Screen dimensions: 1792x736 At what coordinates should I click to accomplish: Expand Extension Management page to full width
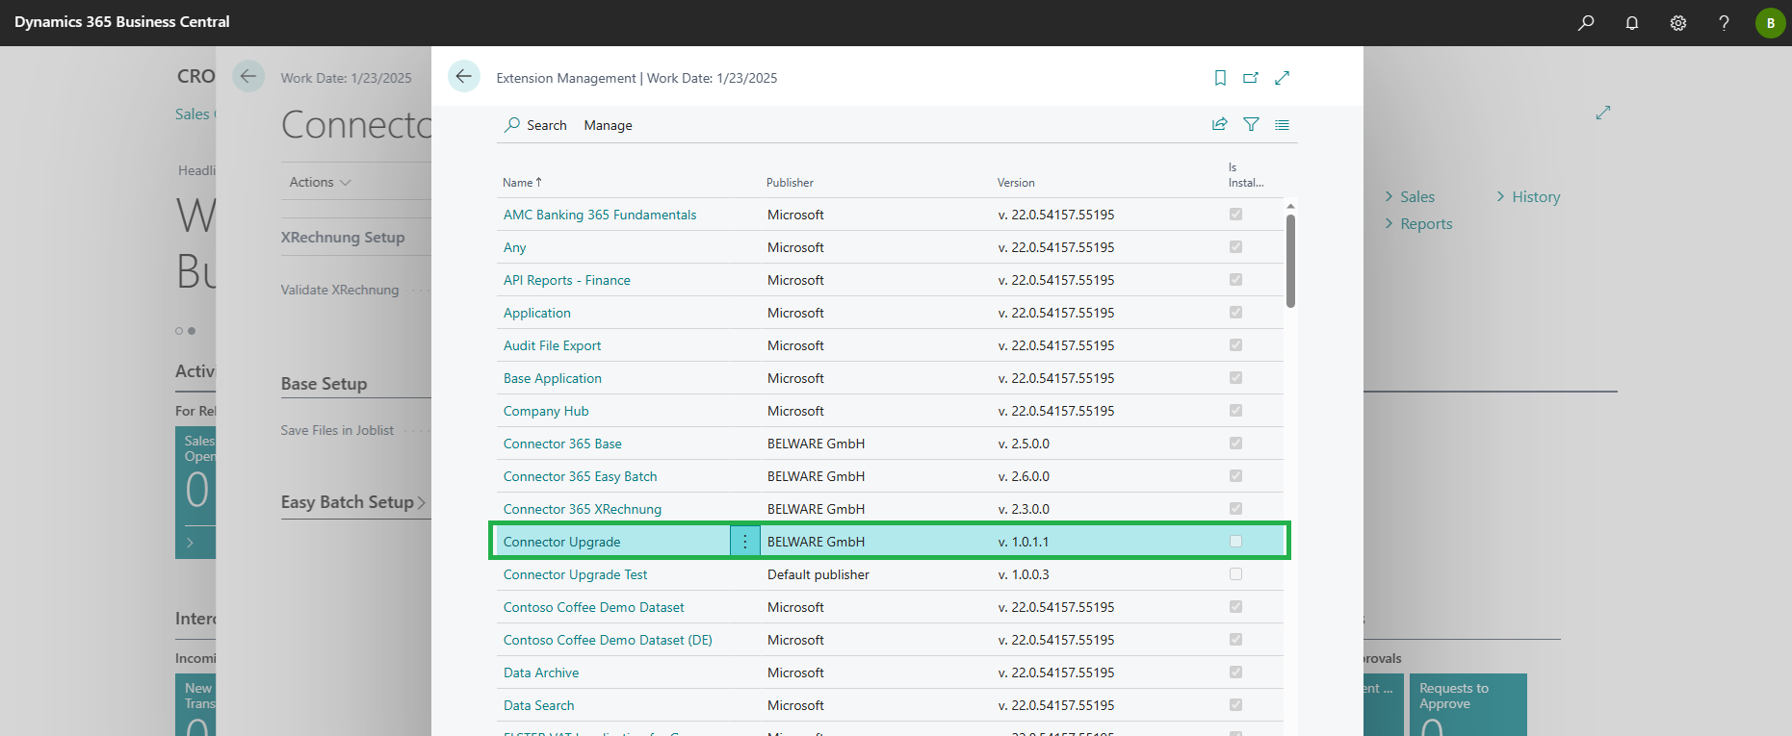[x=1282, y=78]
